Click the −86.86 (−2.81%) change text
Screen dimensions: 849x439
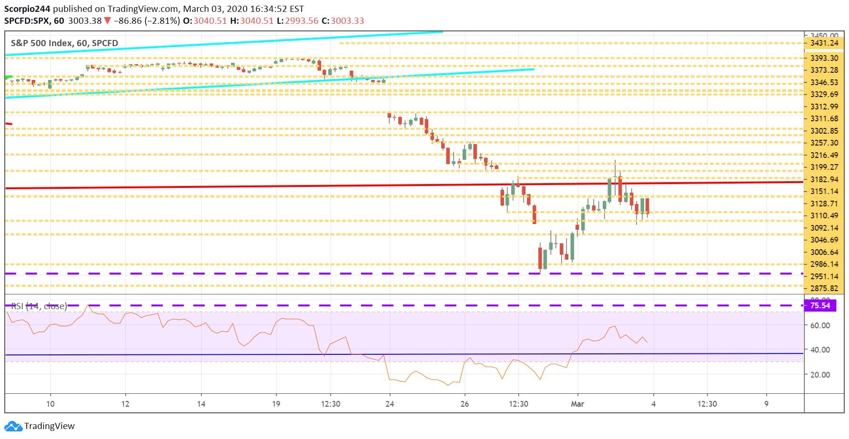(x=147, y=21)
